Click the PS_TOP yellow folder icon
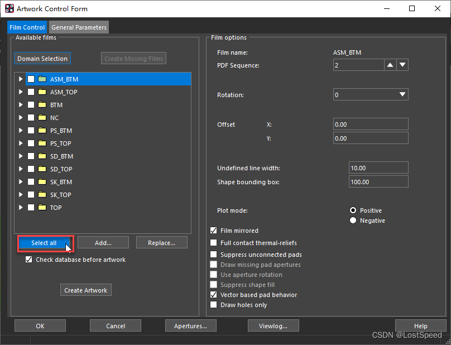Screen dimensions: 451x345 [42, 143]
